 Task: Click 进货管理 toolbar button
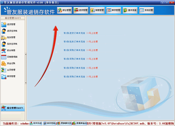tap(81, 10)
